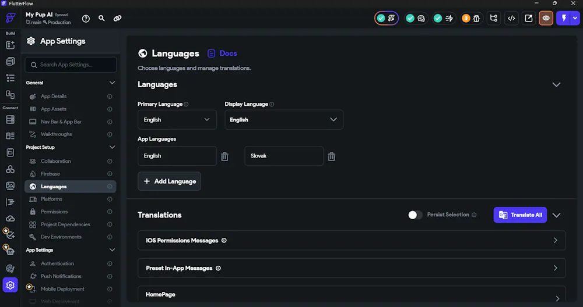Open the Primary Language dropdown
The height and width of the screenshot is (307, 583).
(x=177, y=120)
